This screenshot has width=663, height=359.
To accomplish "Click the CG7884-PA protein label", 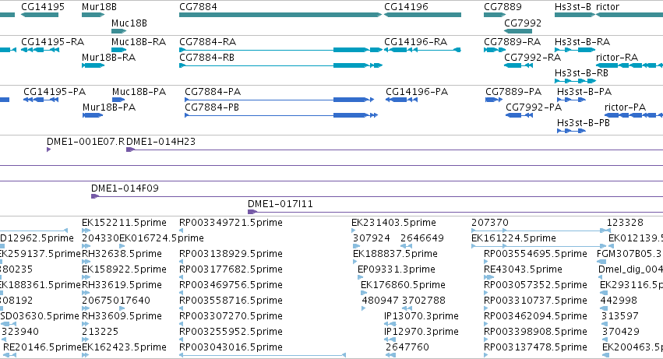I will click(213, 92).
